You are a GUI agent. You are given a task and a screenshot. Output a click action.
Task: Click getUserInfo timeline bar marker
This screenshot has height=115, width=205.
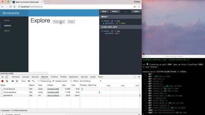click(140, 96)
